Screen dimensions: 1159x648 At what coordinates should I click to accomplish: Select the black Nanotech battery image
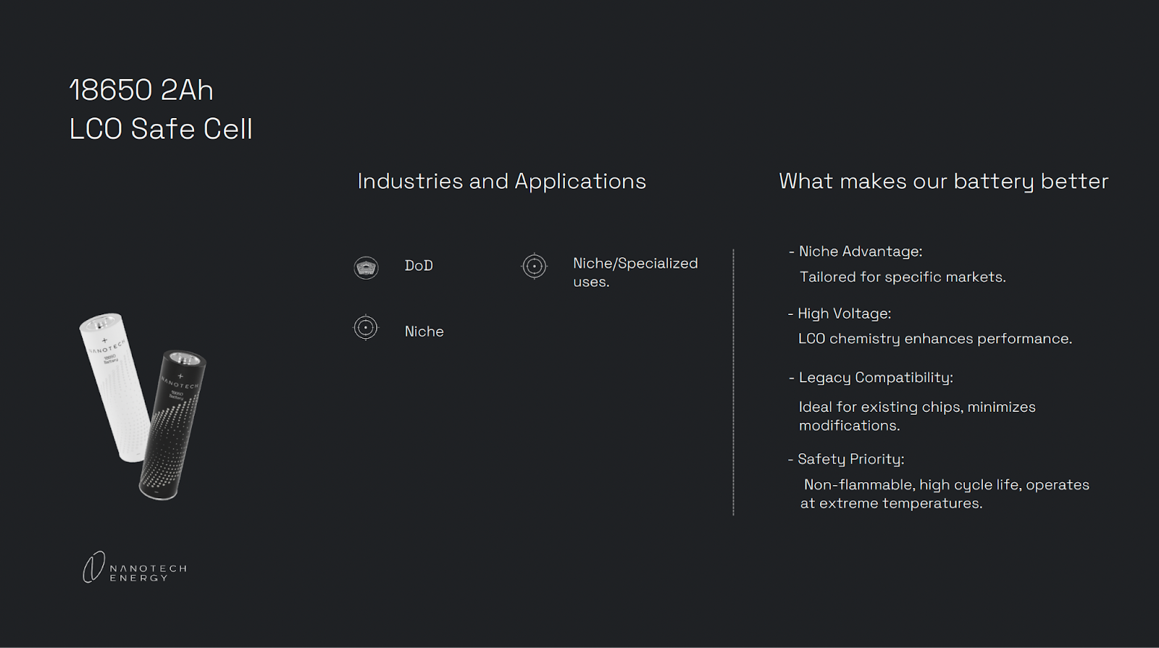172,424
